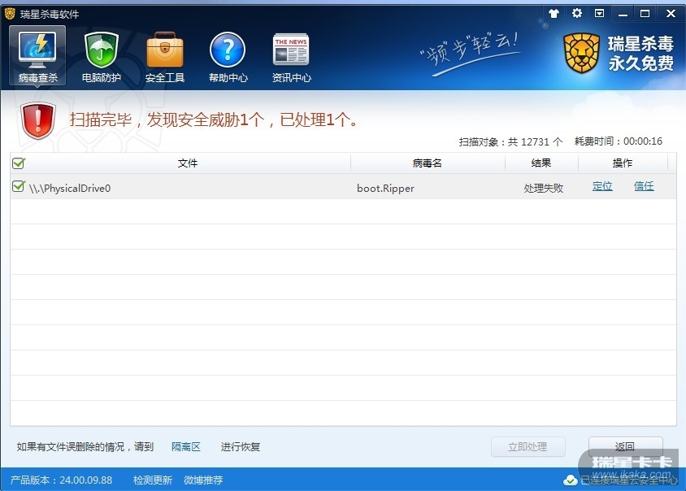The image size is (686, 491).
Task: Click the 定位 link for boot.Ripper
Action: pyautogui.click(x=602, y=186)
